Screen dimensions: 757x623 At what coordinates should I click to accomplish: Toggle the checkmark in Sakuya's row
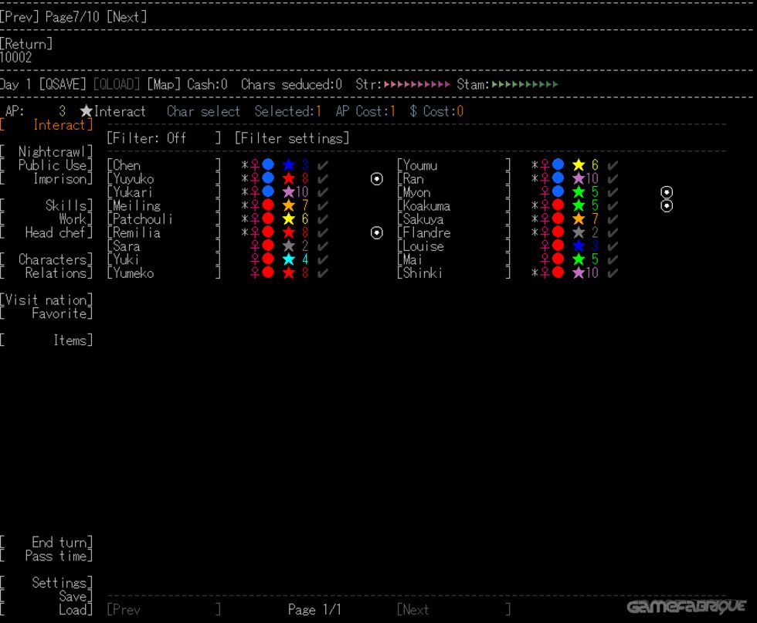click(x=613, y=219)
